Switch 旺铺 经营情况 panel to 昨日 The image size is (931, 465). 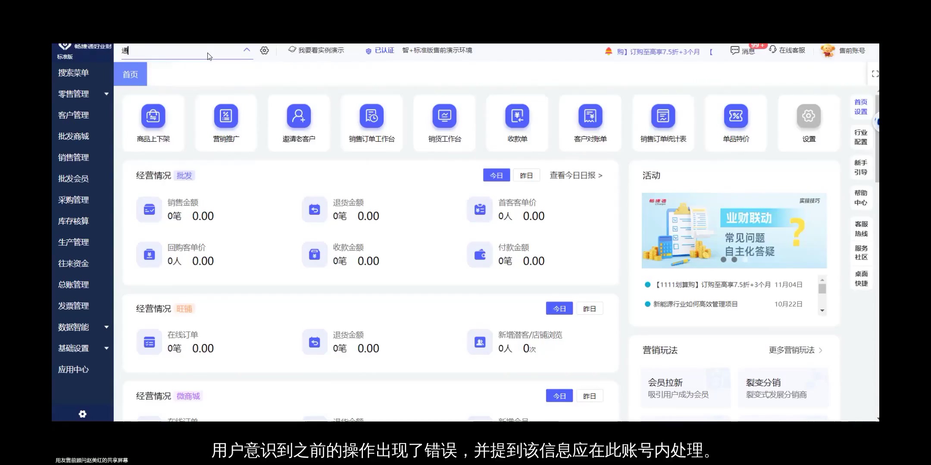coord(590,308)
